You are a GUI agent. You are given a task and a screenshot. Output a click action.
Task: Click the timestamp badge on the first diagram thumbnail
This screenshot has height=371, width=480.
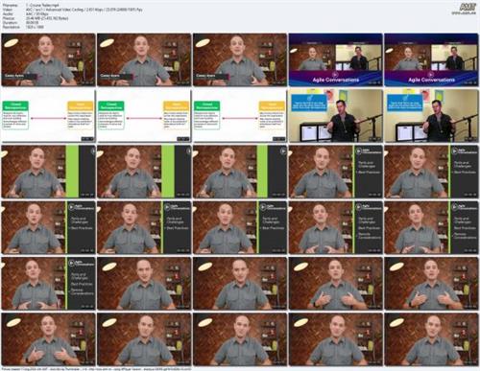(x=87, y=139)
